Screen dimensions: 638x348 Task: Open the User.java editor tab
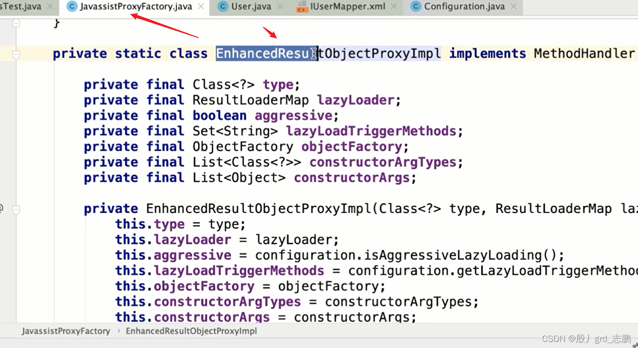coord(251,7)
